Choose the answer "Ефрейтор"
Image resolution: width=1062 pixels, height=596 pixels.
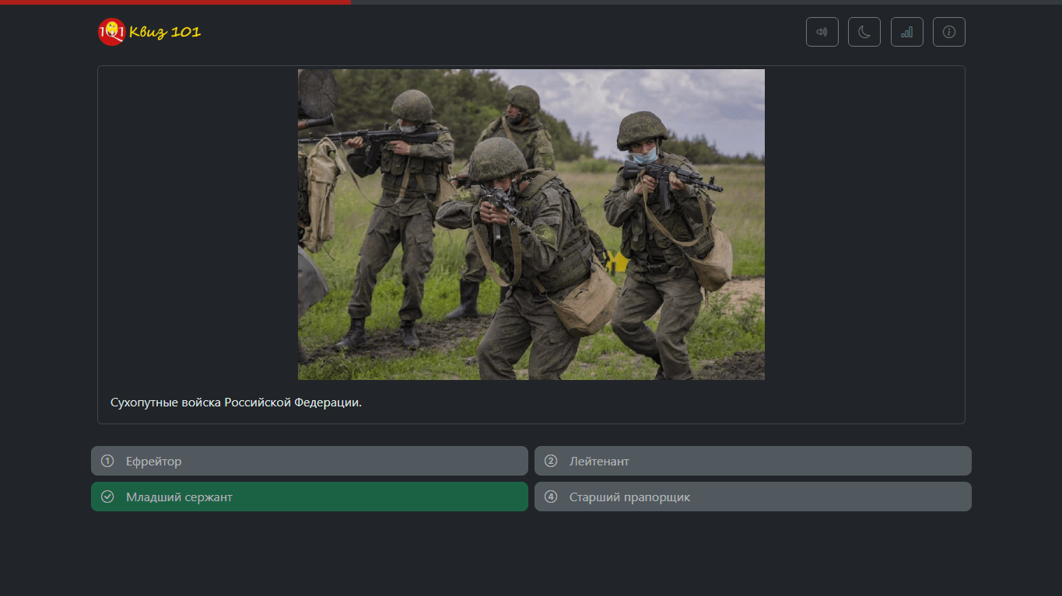coord(310,460)
